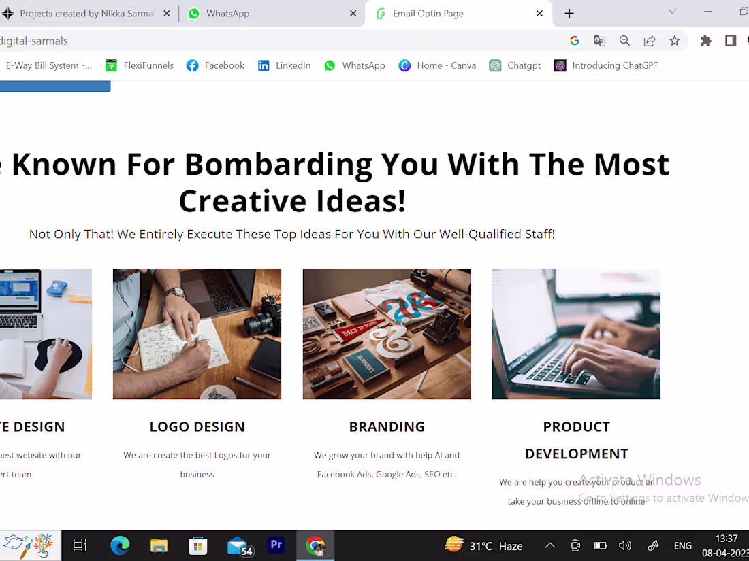Click the zoom magnifier icon in address bar
Viewport: 749px width, 561px height.
[624, 41]
